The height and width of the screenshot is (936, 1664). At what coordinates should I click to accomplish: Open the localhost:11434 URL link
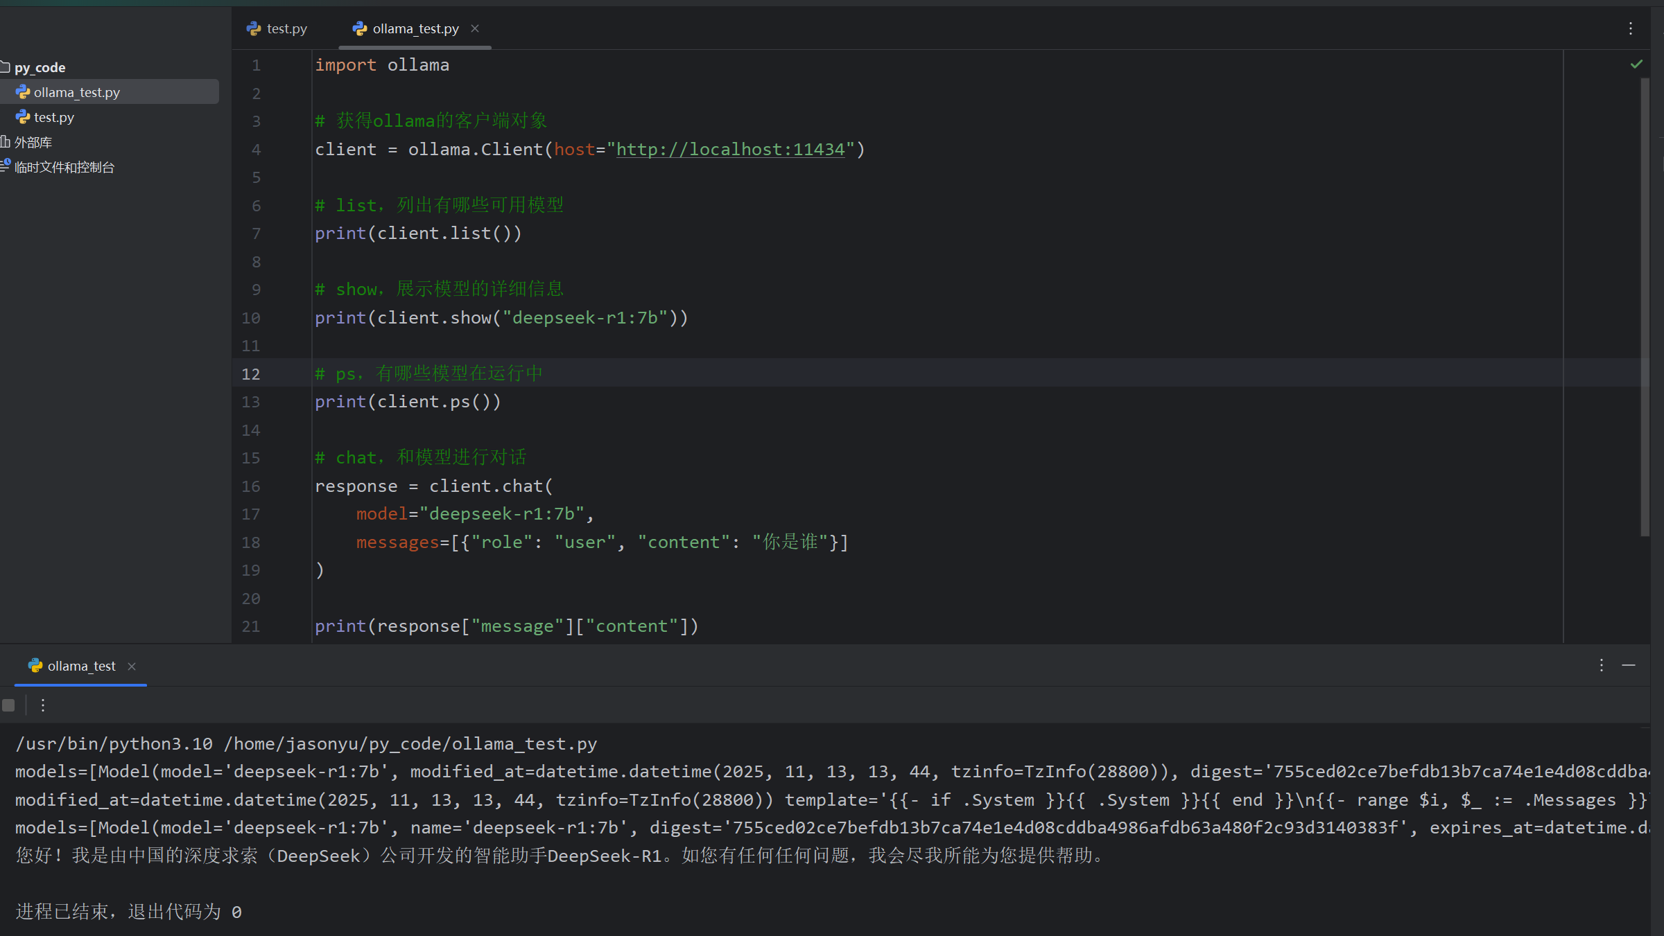(x=730, y=150)
